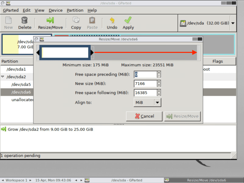This screenshot has height=183, width=244.
Task: Click the Copy toolbar icon
Action: pyautogui.click(x=76, y=20)
